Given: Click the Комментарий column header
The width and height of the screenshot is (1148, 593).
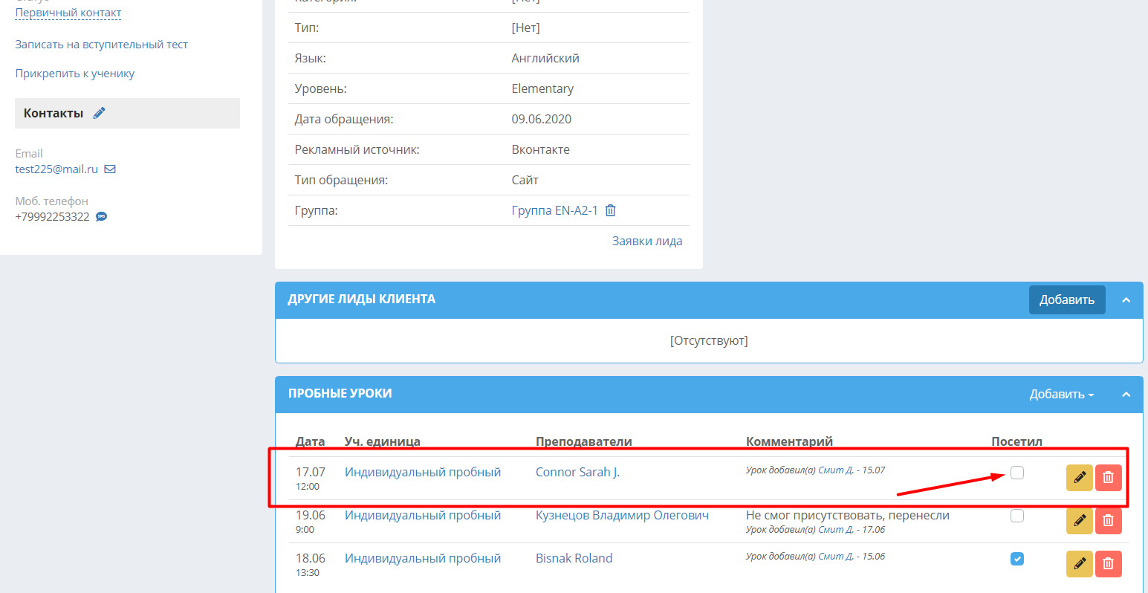Looking at the screenshot, I should tap(789, 441).
